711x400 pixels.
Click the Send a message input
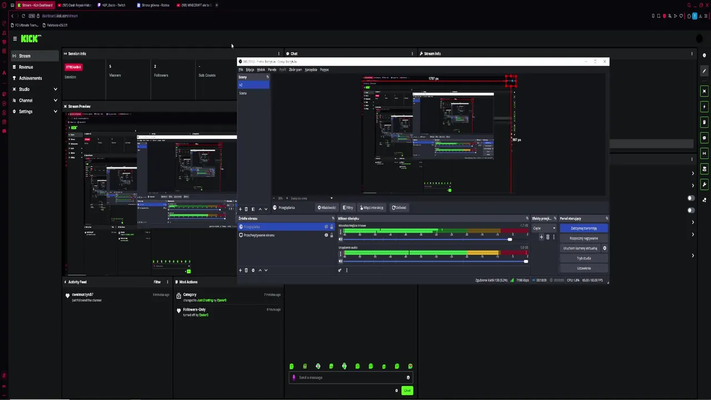(x=351, y=377)
